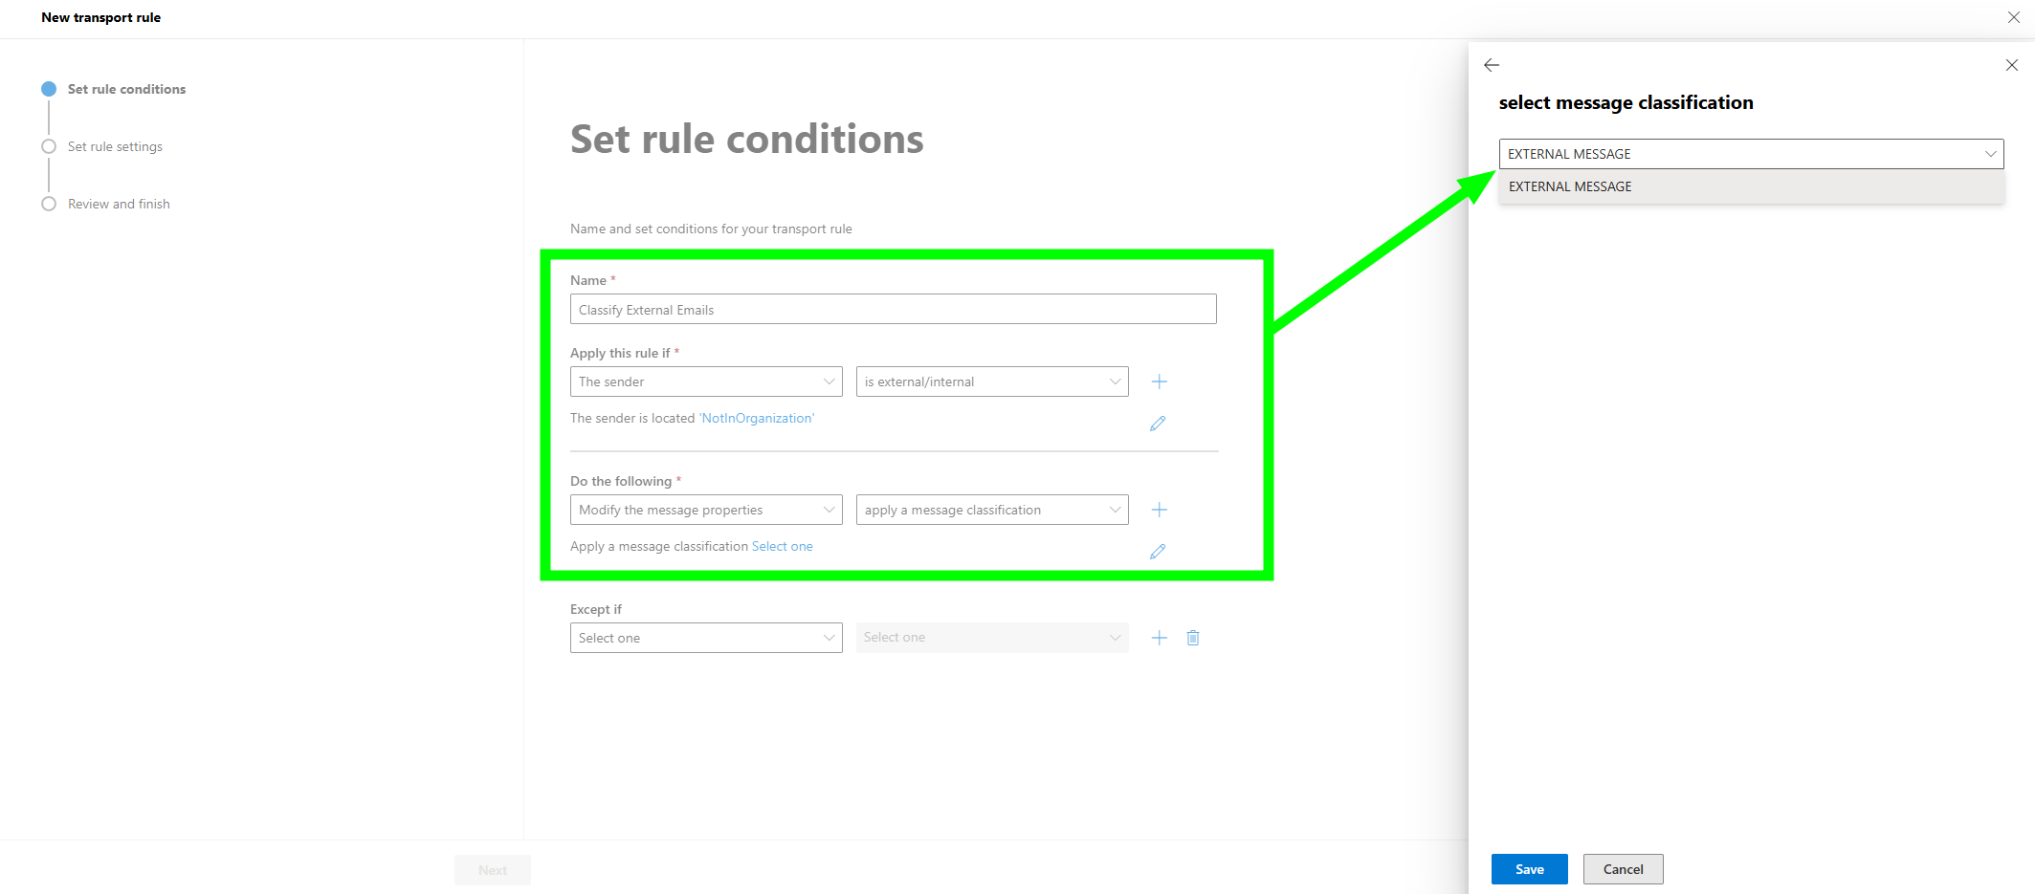Click the back arrow in classification panel
The height and width of the screenshot is (894, 2035).
coord(1492,65)
